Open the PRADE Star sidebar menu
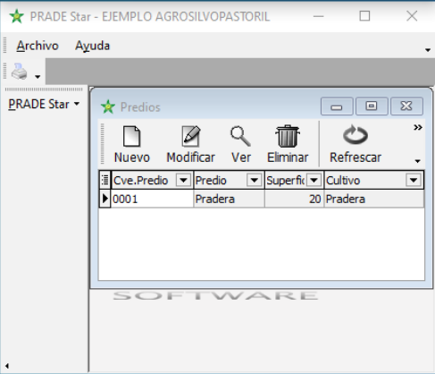This screenshot has width=435, height=374. [44, 104]
